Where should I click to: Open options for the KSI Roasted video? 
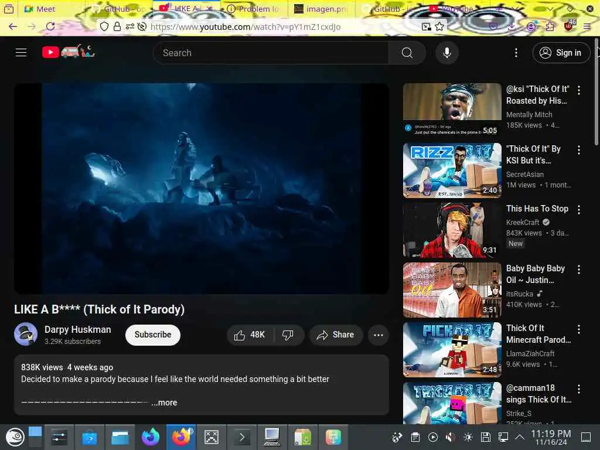[x=578, y=90]
